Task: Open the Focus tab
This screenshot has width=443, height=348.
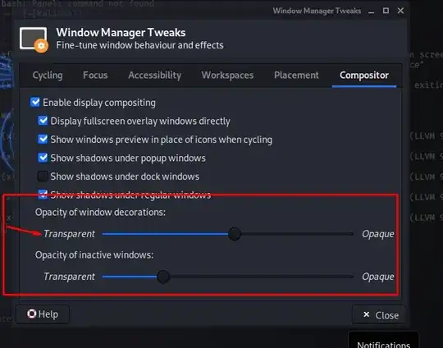Action: tap(95, 76)
